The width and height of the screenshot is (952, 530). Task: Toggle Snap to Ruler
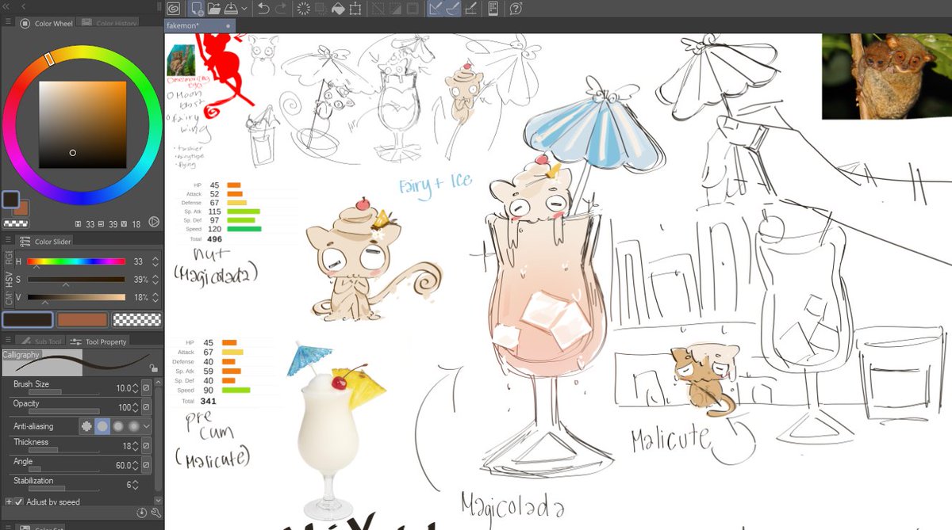click(436, 9)
